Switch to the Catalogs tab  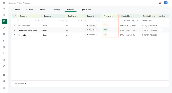[56, 10]
